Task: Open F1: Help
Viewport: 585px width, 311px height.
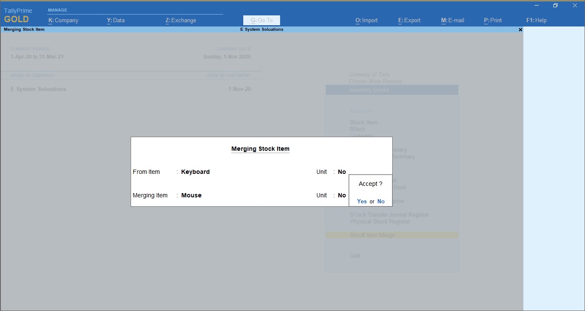Action: coord(536,20)
